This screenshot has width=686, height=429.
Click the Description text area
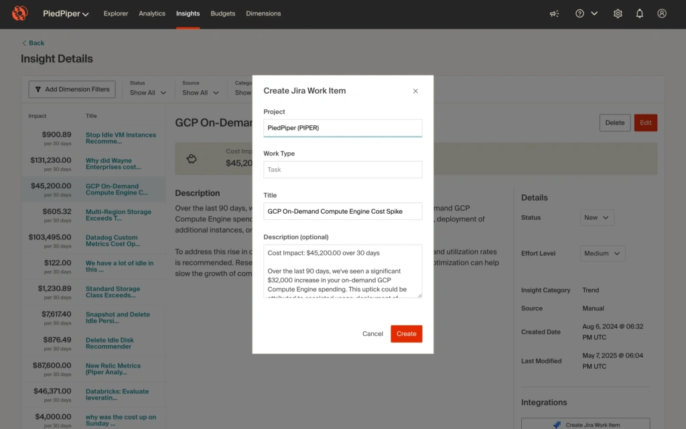342,271
